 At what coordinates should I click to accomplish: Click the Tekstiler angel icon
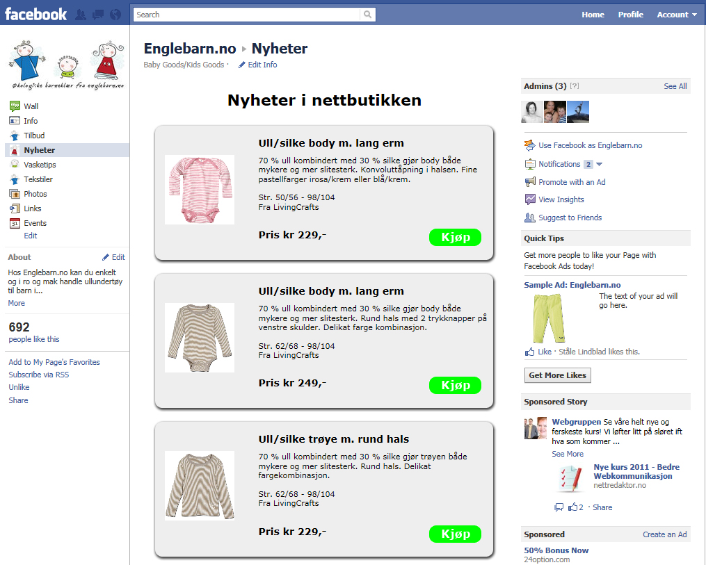tap(15, 179)
